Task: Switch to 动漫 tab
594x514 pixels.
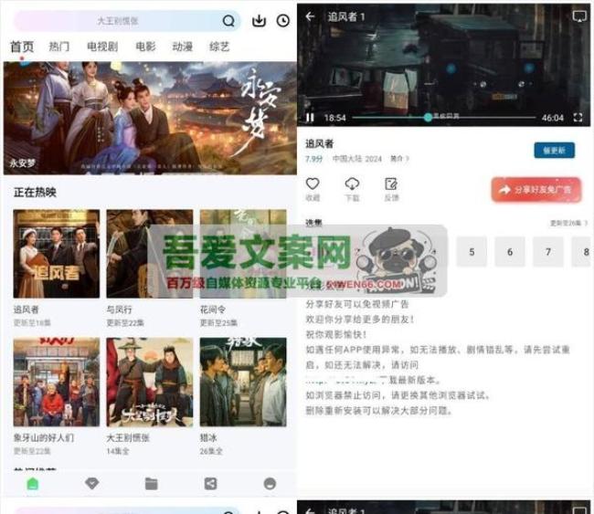Action: click(182, 47)
